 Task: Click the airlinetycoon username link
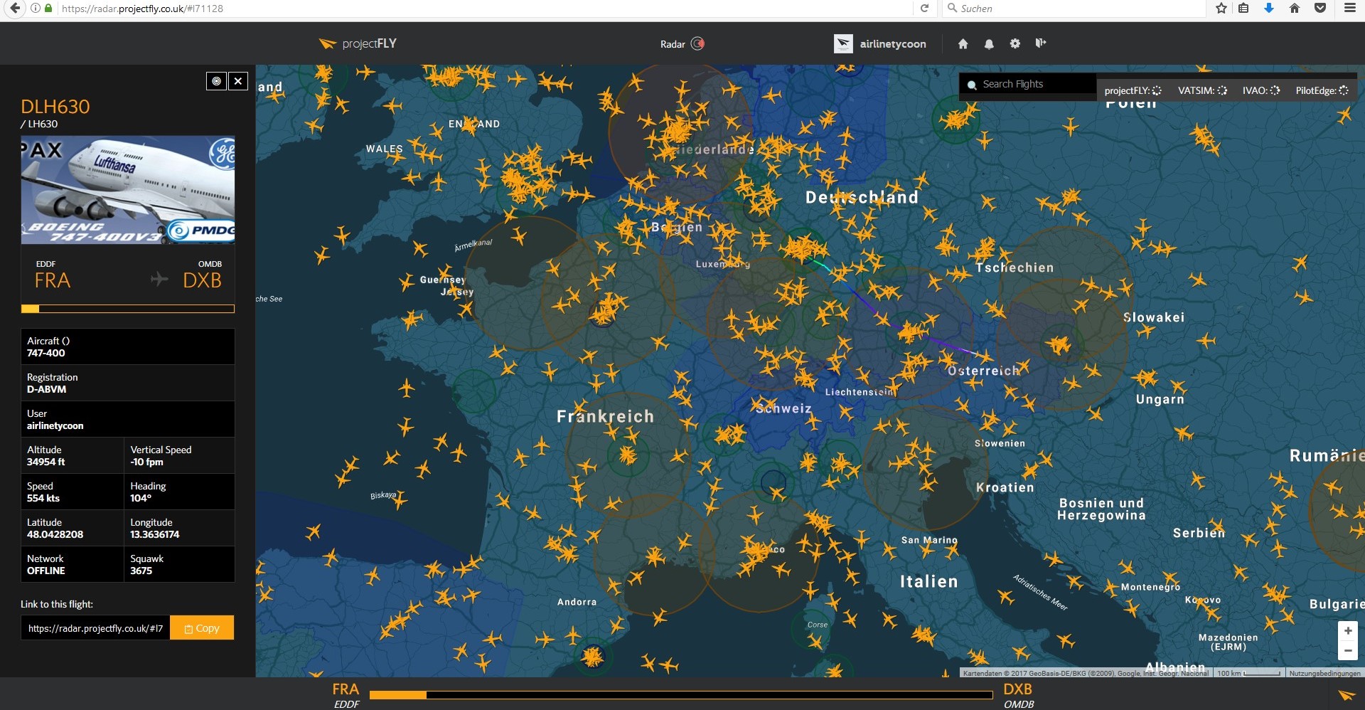(893, 44)
